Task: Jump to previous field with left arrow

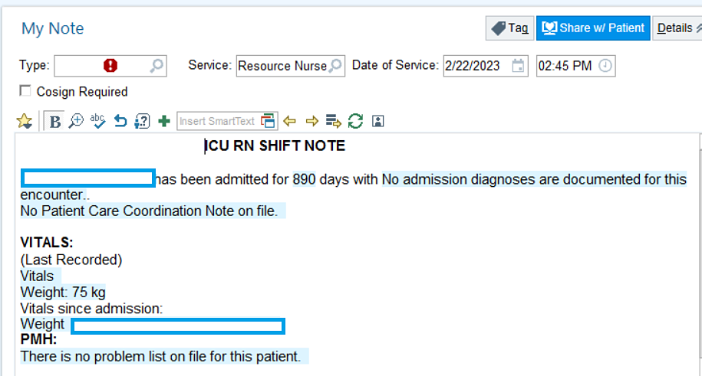Action: click(289, 121)
